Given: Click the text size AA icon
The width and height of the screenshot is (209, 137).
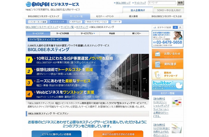Looking at the screenshot, I should click(x=155, y=28).
